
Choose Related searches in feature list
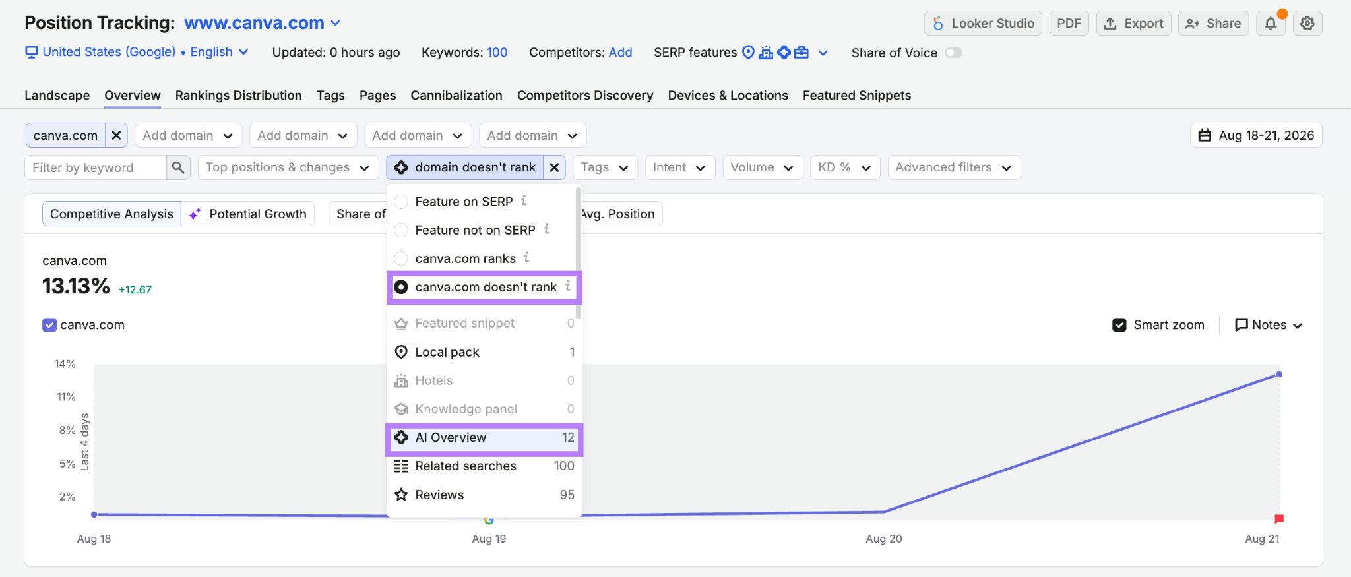[x=484, y=466]
